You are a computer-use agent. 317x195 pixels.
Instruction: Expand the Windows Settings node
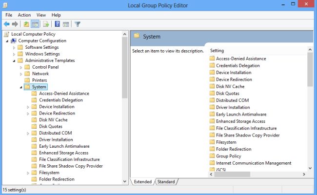14,55
